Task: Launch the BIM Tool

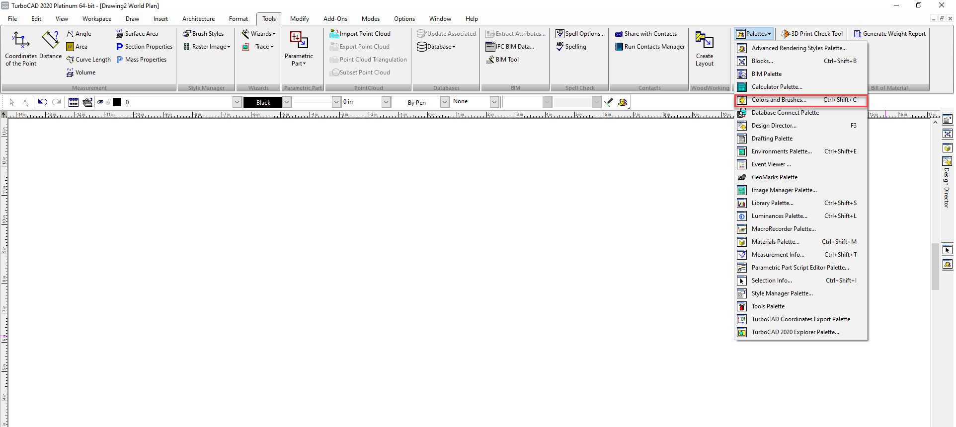Action: click(502, 60)
